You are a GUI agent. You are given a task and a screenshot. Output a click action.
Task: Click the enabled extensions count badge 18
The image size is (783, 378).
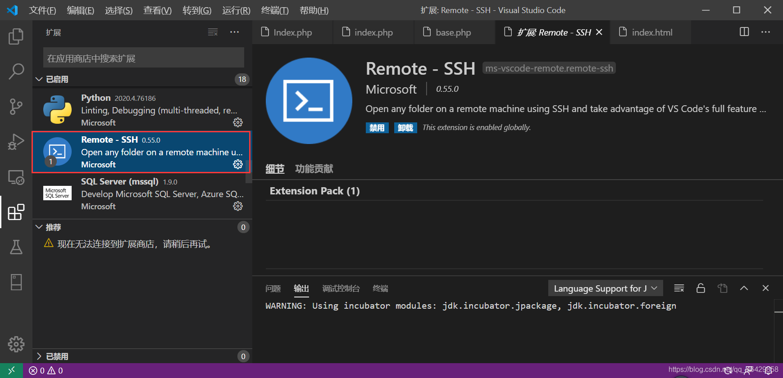tap(242, 79)
